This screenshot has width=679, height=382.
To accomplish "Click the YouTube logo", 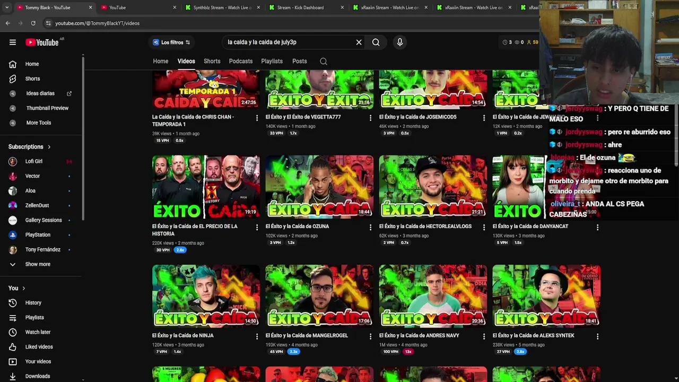I will 42,42.
